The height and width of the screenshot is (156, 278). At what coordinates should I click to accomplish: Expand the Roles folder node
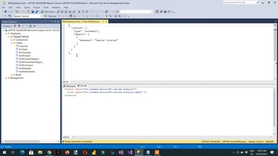12,75
